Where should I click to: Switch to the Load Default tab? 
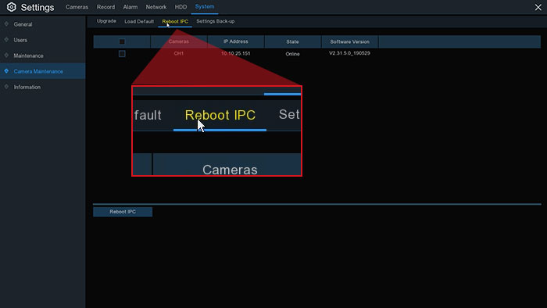pyautogui.click(x=139, y=22)
